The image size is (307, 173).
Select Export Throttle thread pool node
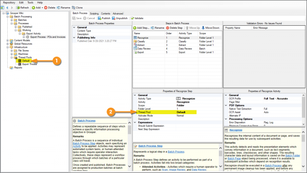30,64
